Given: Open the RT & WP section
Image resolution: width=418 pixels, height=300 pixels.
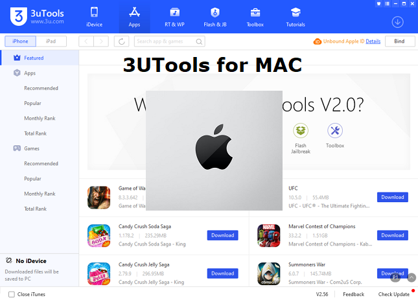Looking at the screenshot, I should (x=174, y=17).
